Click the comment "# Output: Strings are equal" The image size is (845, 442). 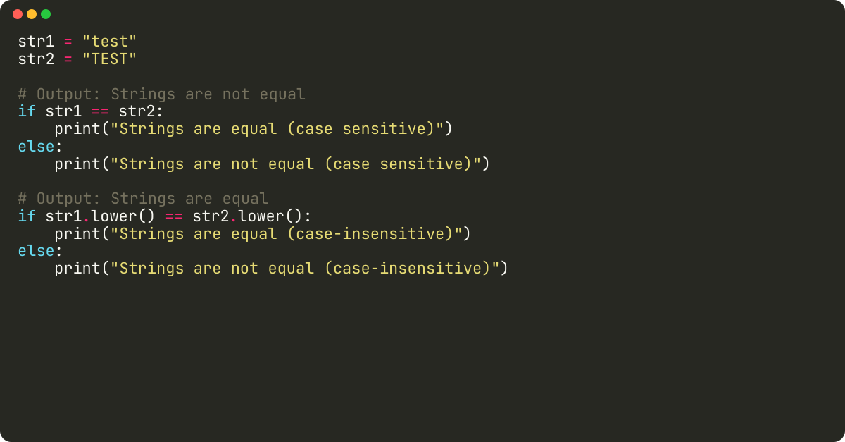point(144,199)
